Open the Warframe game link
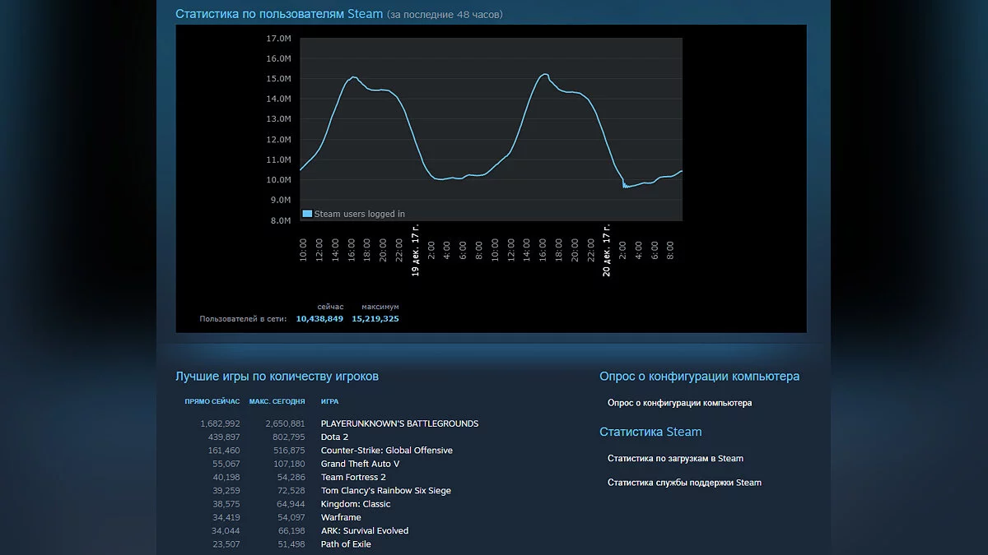Viewport: 988px width, 555px height. point(341,517)
